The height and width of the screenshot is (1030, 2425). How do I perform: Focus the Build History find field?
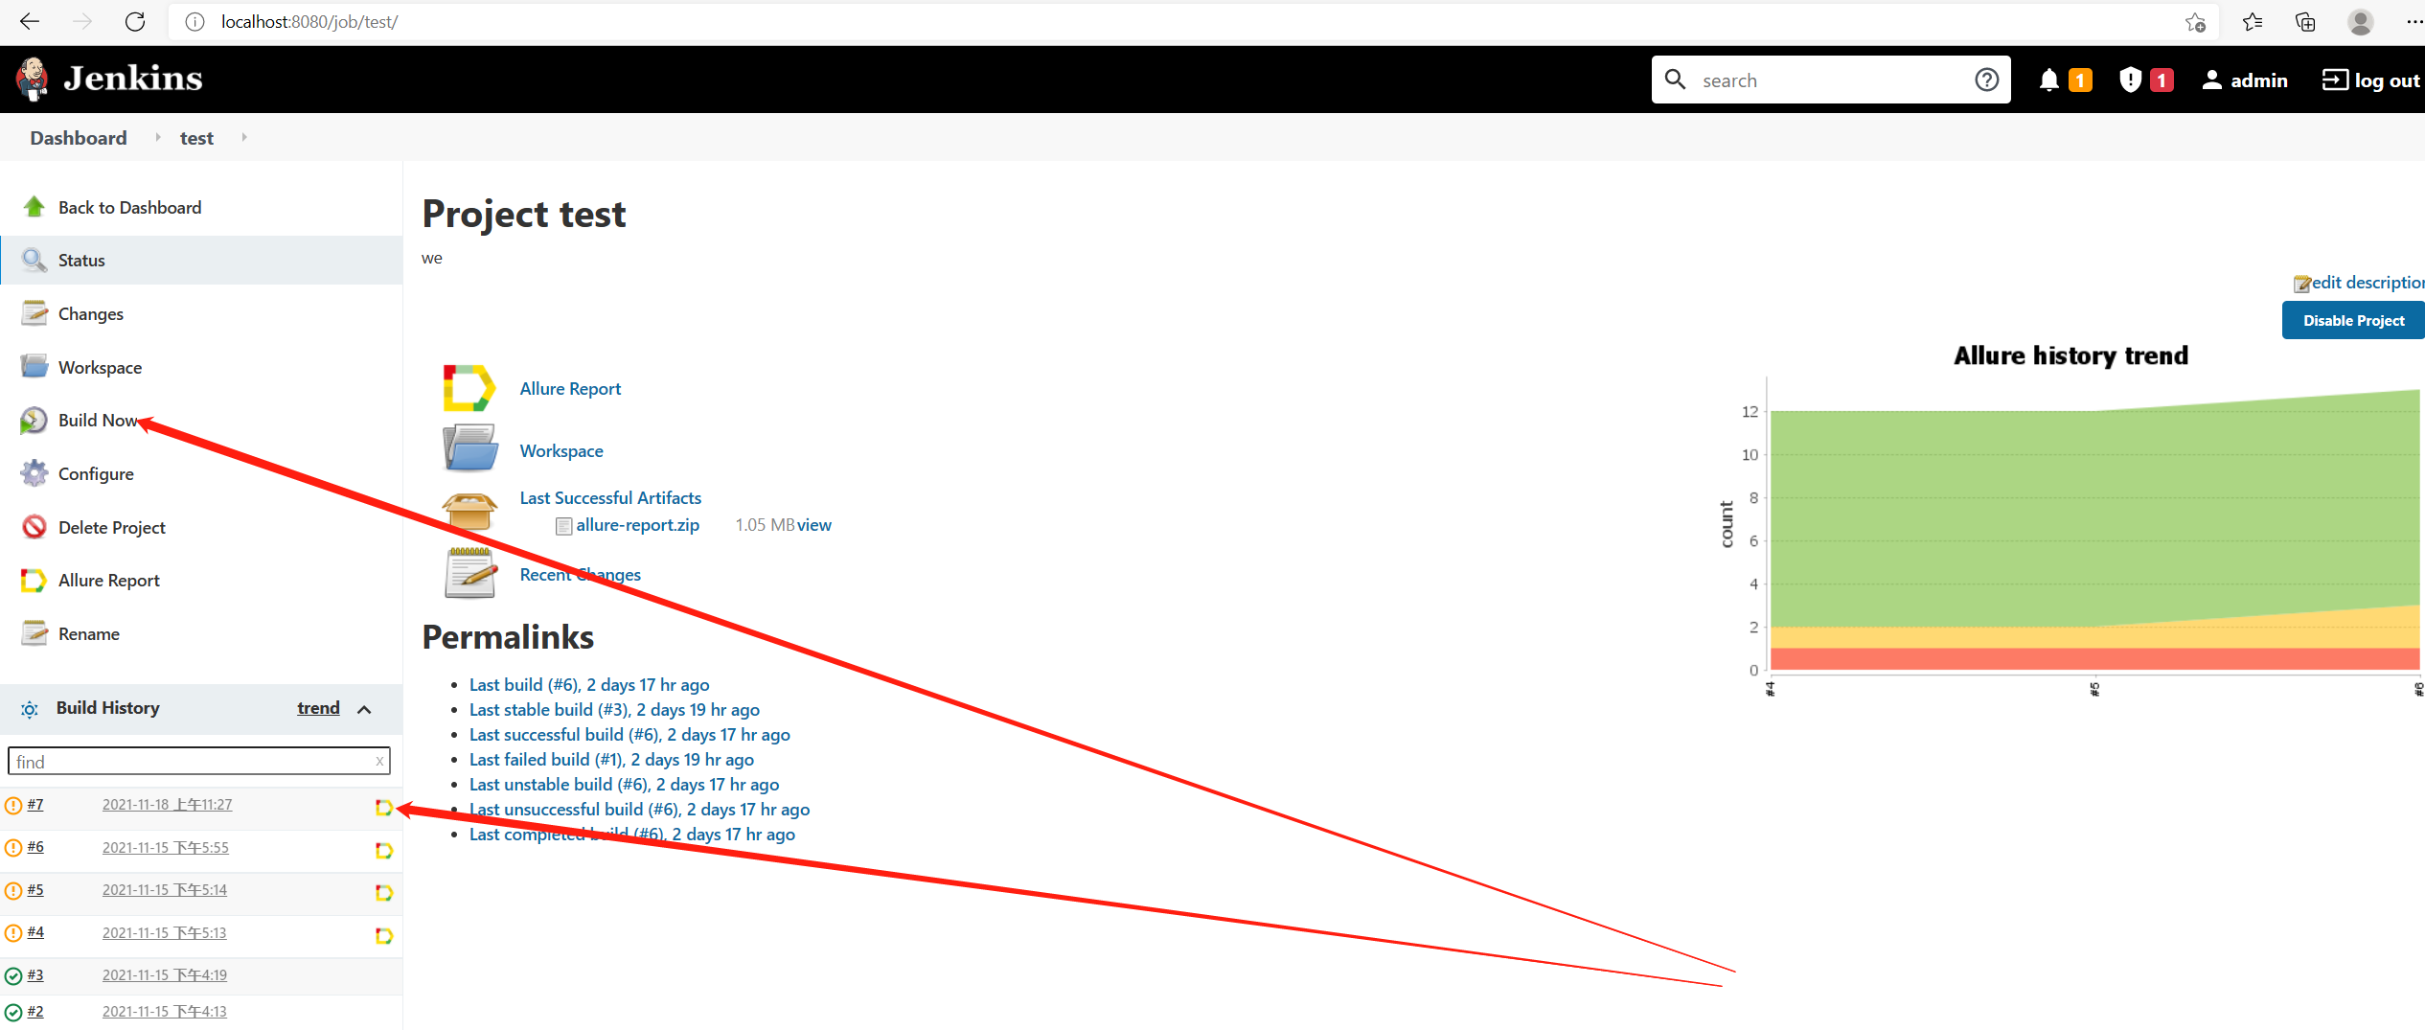pyautogui.click(x=199, y=761)
